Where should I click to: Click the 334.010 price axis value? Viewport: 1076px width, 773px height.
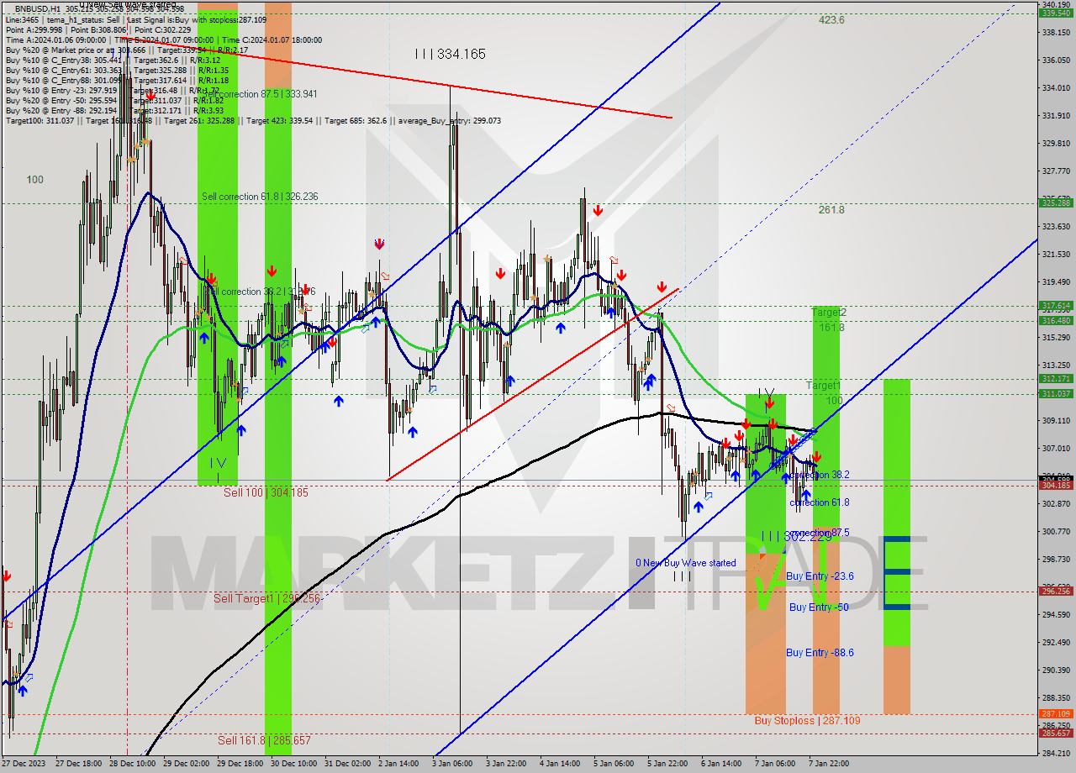[1056, 87]
